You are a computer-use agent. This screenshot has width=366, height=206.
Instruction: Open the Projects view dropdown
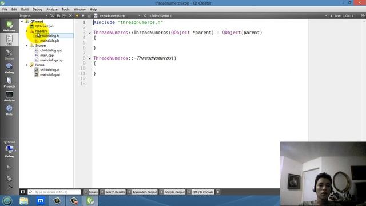(33, 15)
